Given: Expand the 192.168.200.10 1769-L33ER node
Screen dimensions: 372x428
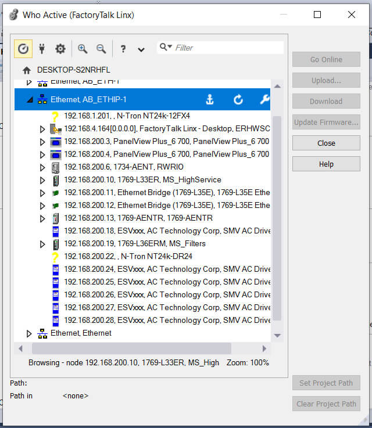Looking at the screenshot, I should click(42, 180).
